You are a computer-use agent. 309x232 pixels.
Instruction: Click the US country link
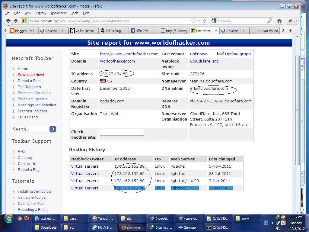click(x=109, y=81)
